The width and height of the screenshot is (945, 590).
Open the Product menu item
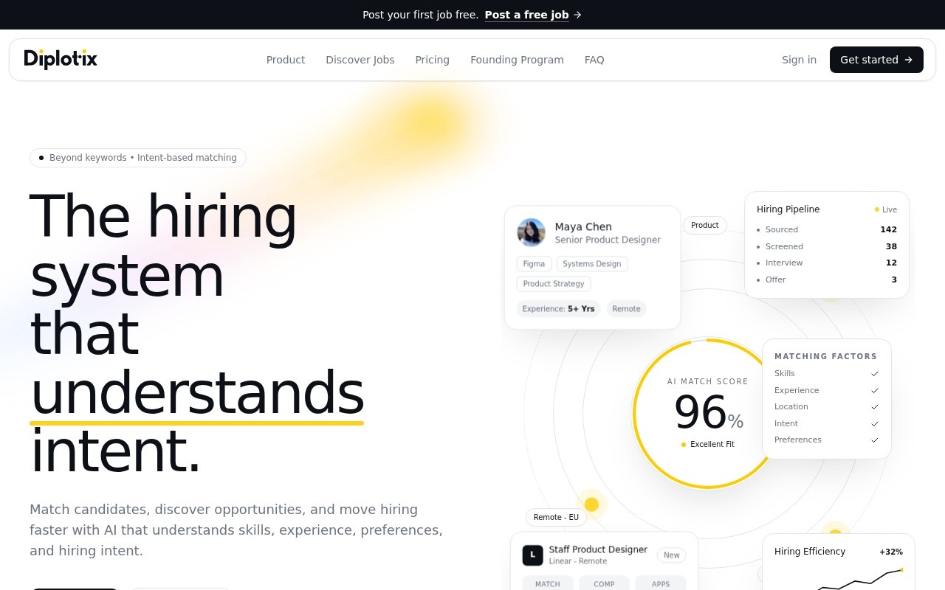point(286,60)
